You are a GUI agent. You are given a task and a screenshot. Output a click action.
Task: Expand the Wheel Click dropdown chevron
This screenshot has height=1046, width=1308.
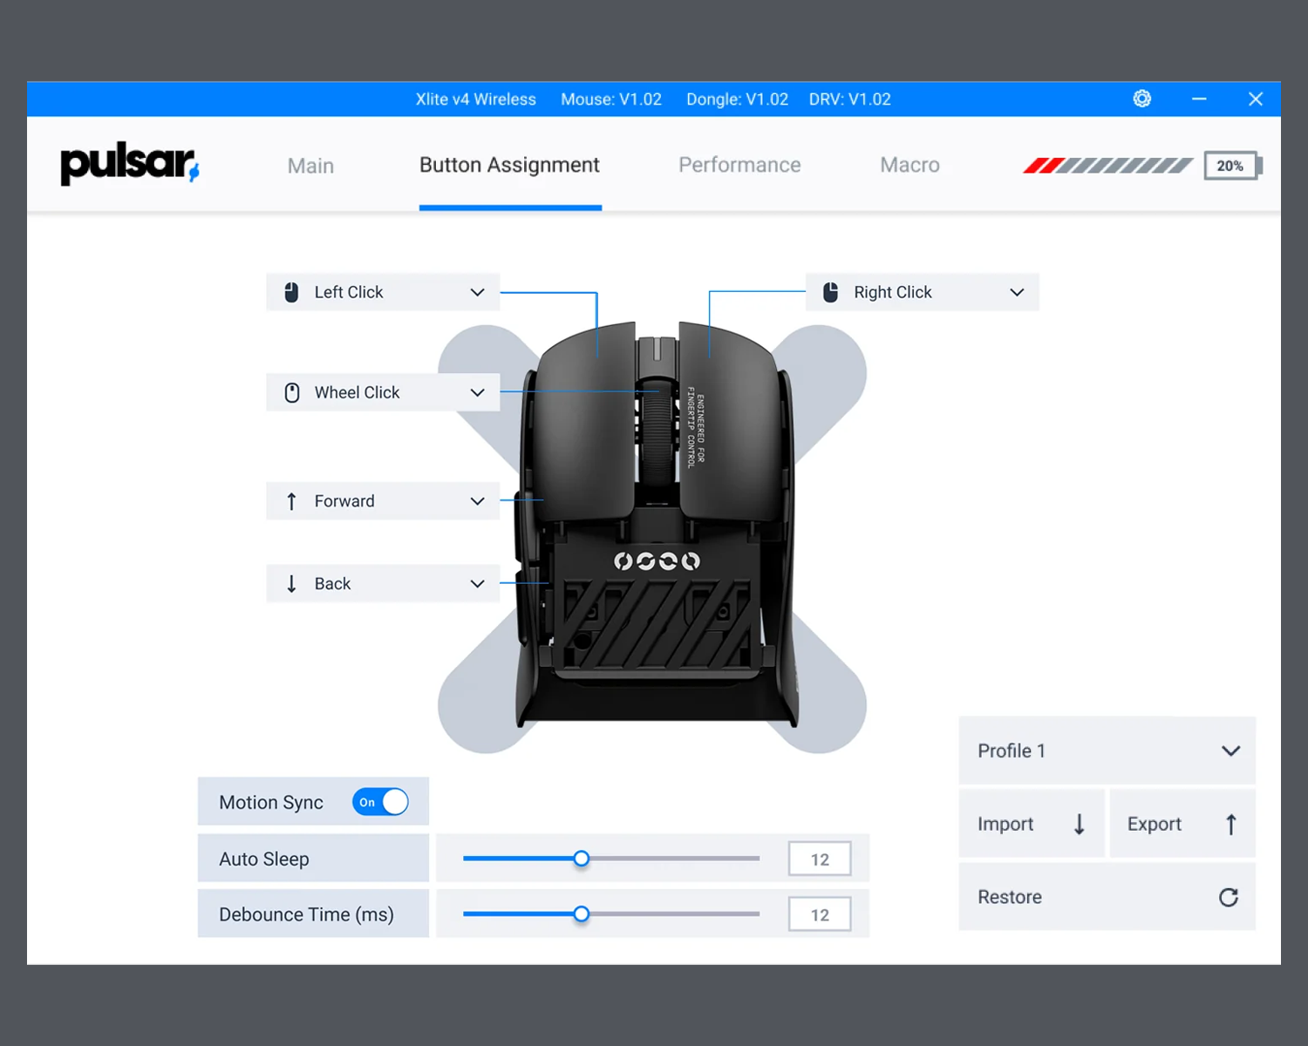[x=477, y=392]
